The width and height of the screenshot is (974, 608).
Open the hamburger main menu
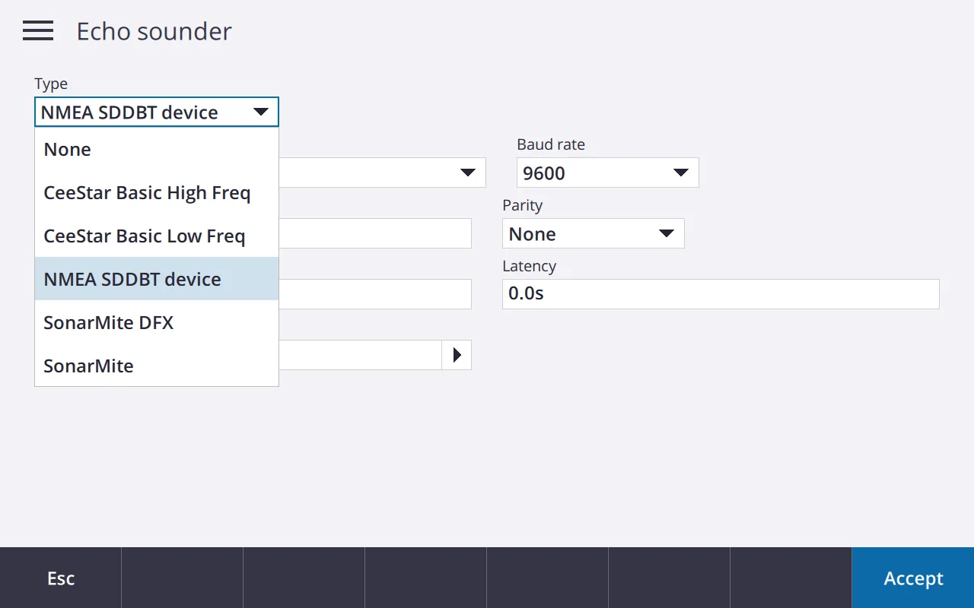tap(38, 31)
